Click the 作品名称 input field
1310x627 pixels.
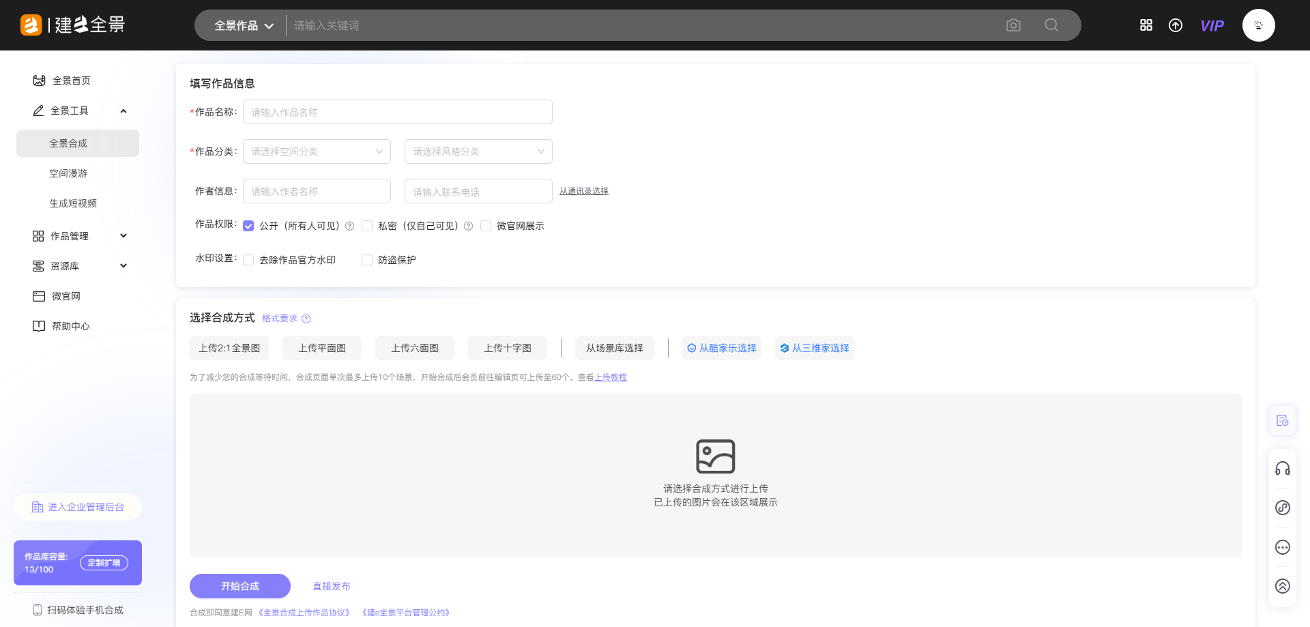(x=397, y=112)
